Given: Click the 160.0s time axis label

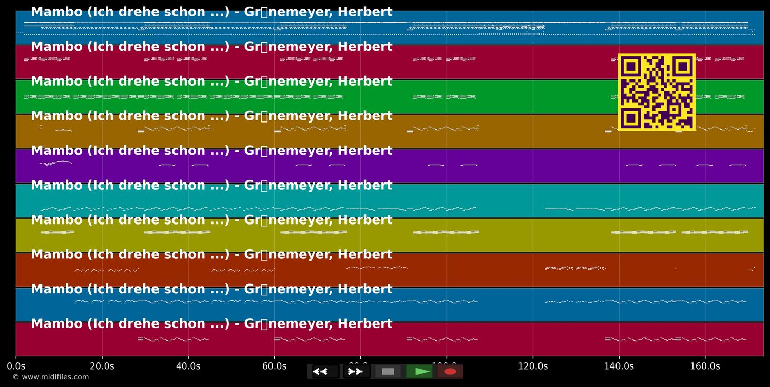Looking at the screenshot, I should (705, 366).
